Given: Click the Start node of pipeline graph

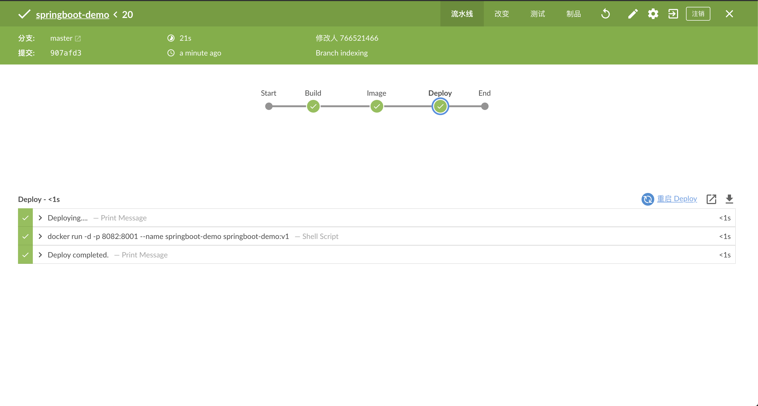Looking at the screenshot, I should click(269, 106).
